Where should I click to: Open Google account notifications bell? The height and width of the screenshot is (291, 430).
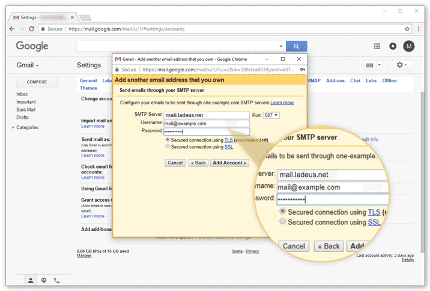393,46
